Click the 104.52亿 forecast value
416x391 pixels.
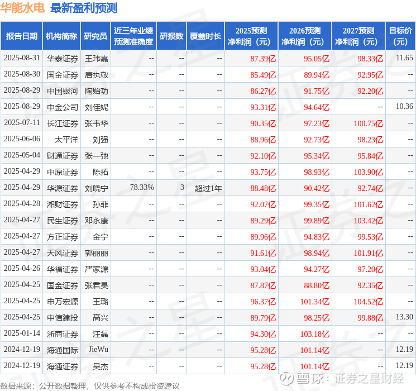click(369, 302)
